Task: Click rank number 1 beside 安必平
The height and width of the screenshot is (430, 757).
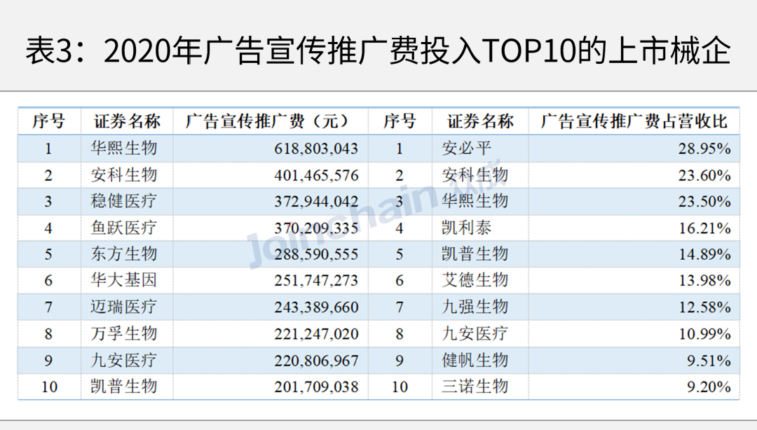Action: [400, 148]
